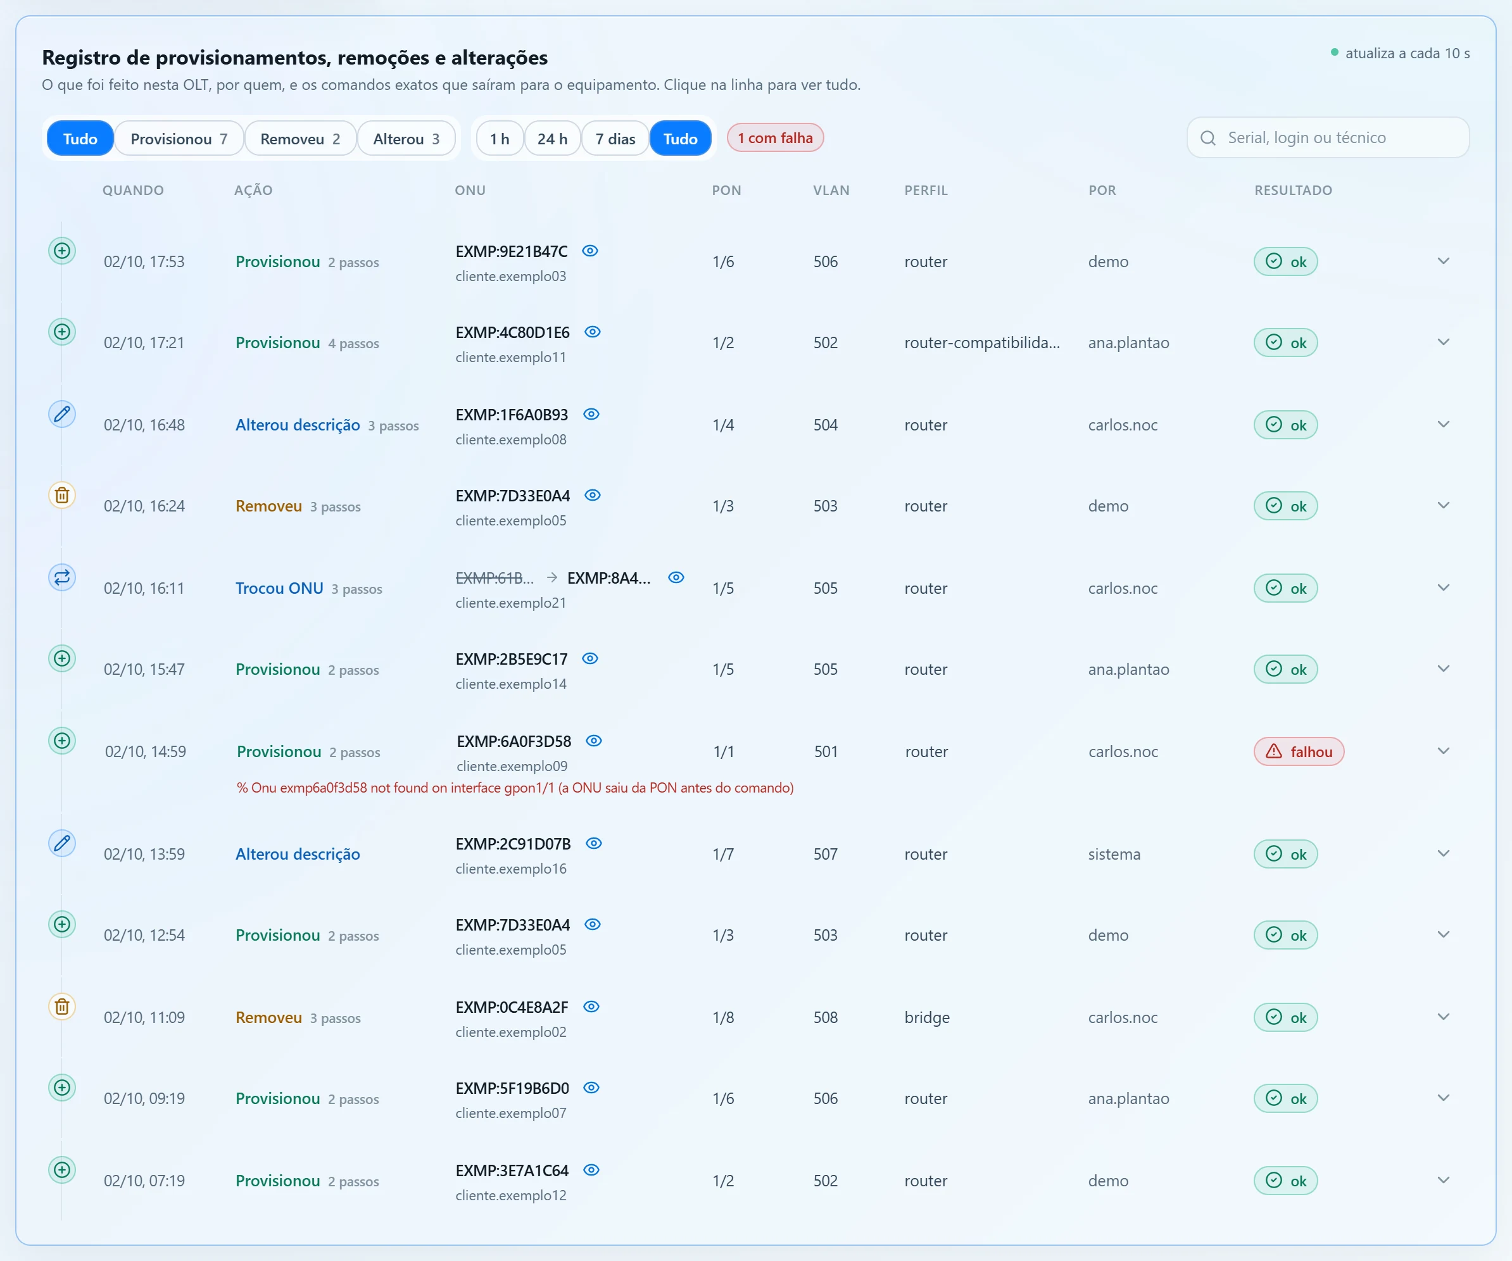Click the plus icon for the 02/10, 15:47 entry
Screen dimensions: 1512x1261
(x=62, y=658)
